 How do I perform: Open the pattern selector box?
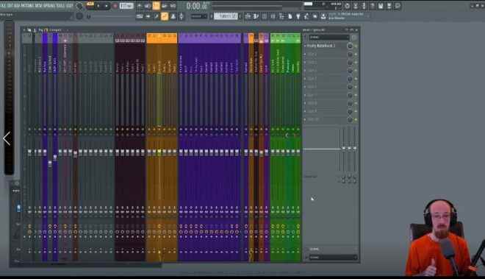pyautogui.click(x=226, y=16)
